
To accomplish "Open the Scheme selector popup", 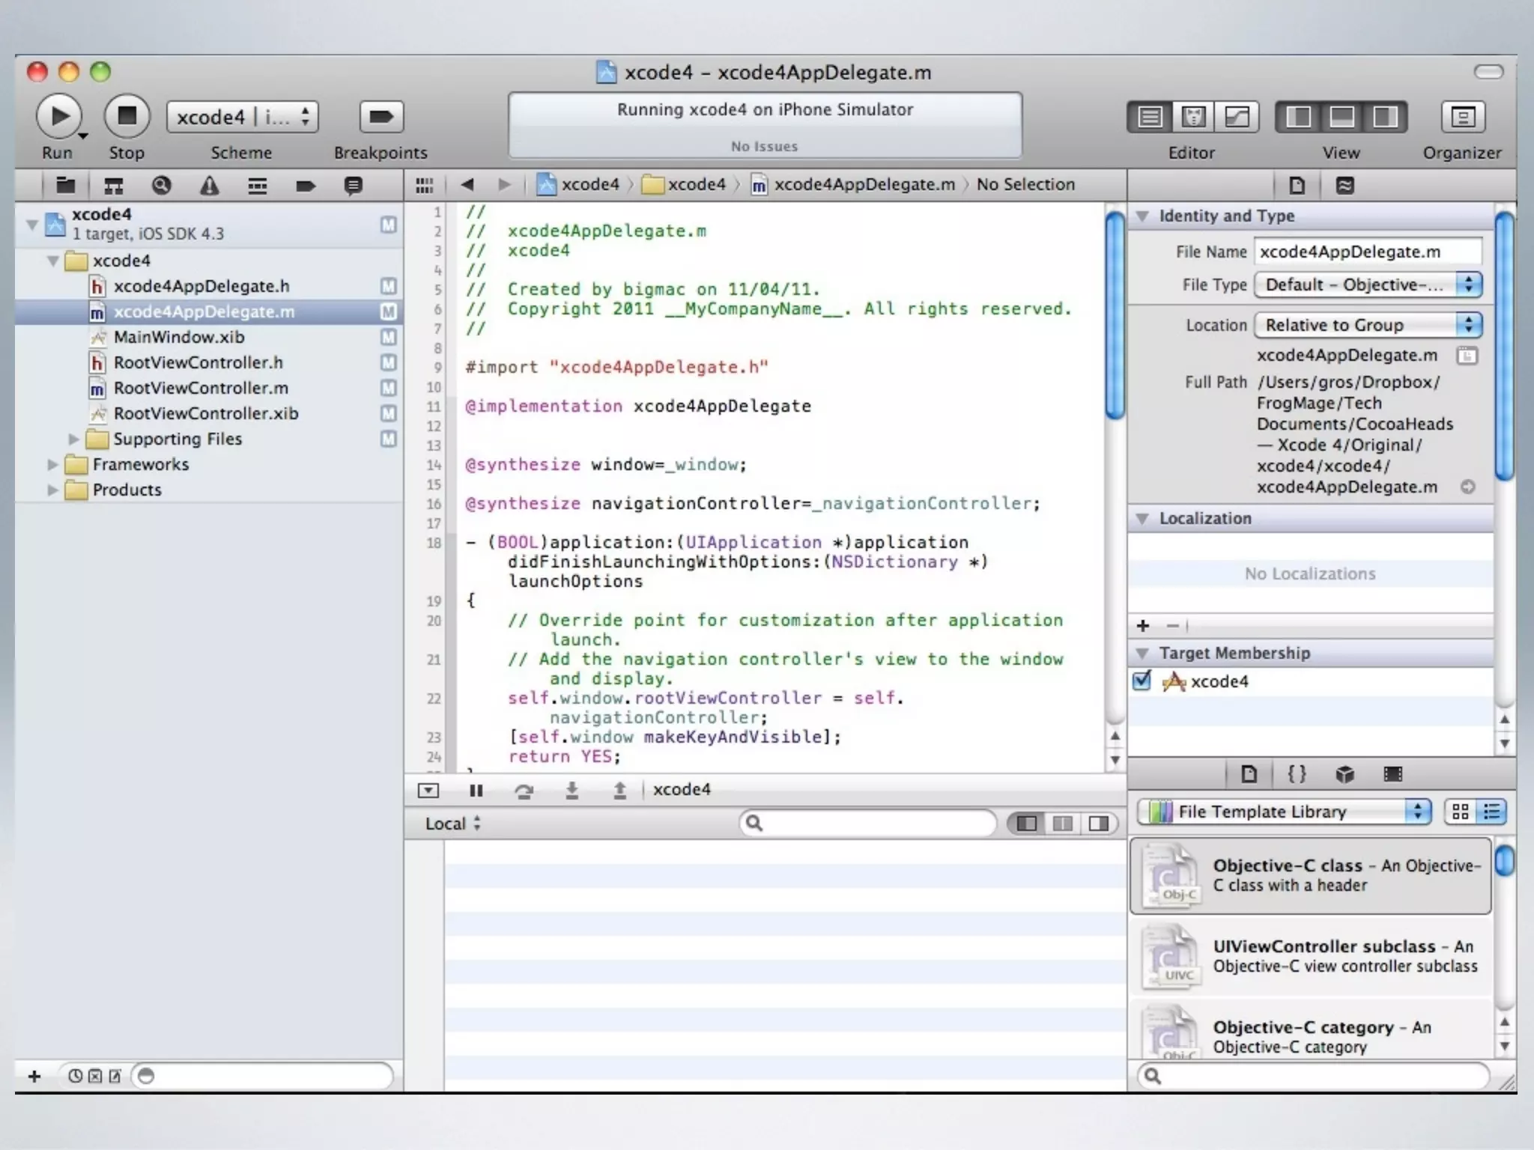I will point(242,117).
